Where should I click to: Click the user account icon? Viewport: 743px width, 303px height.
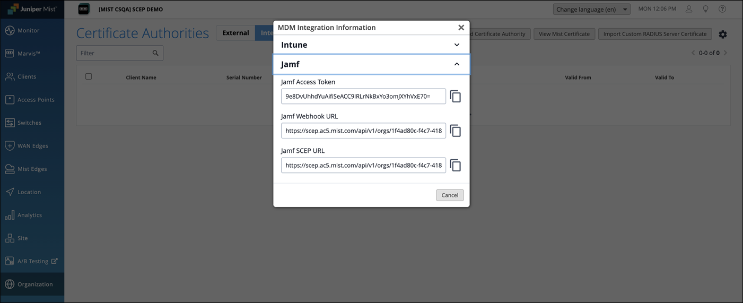click(689, 9)
